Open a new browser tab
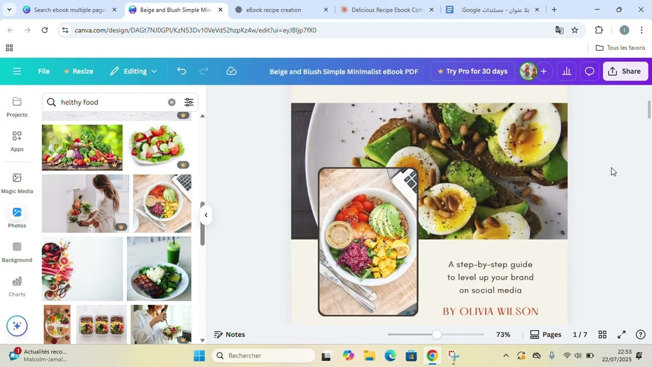Image resolution: width=652 pixels, height=367 pixels. click(554, 10)
